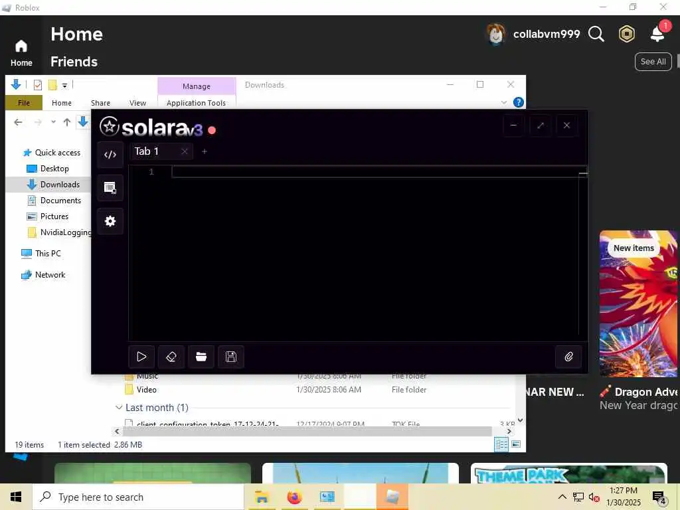Open the network icon in system tray
The height and width of the screenshot is (510, 680).
pos(578,497)
